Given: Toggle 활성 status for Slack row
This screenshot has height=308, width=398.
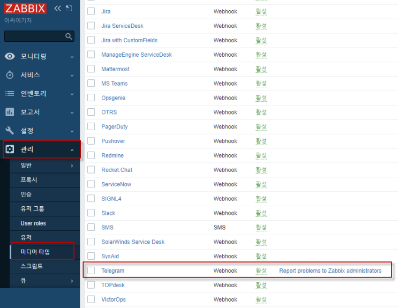Looking at the screenshot, I should (261, 213).
